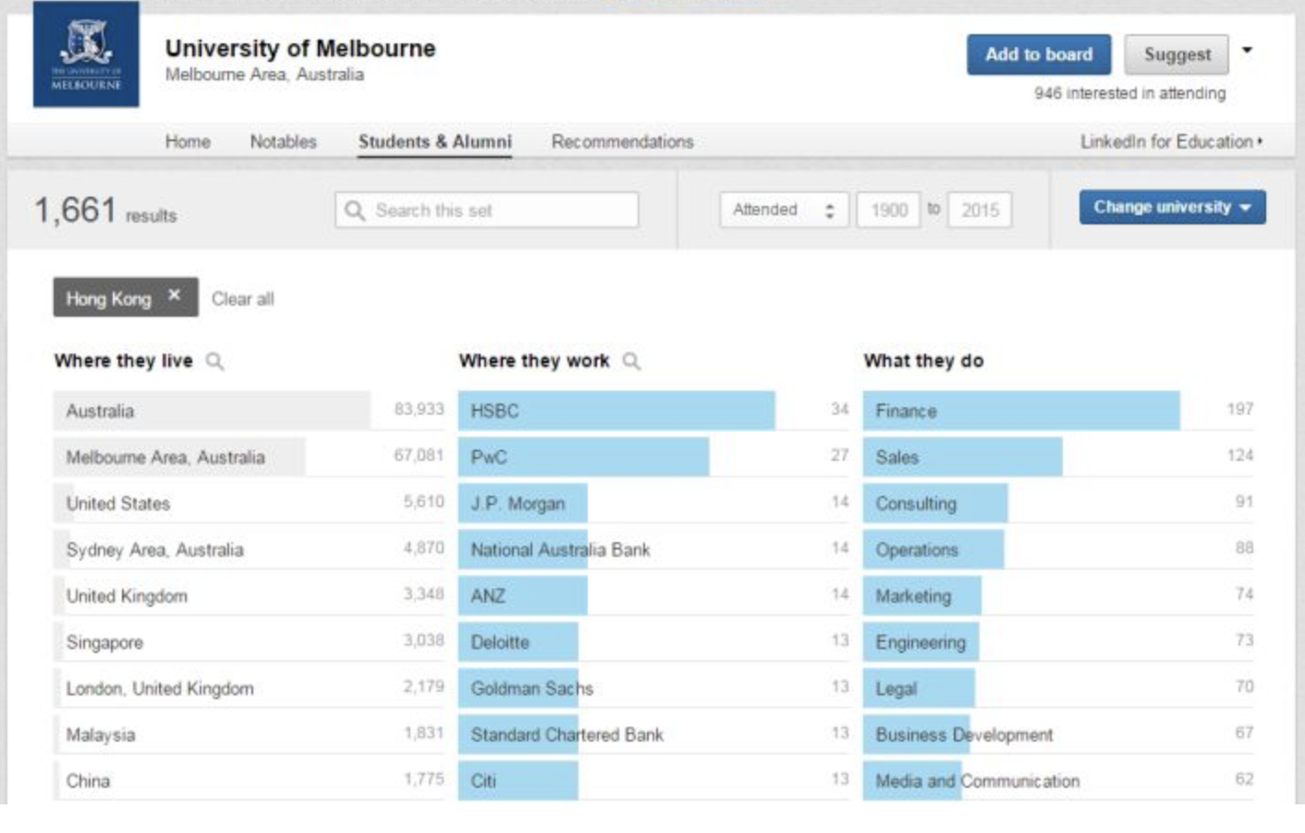Select the HSBC bar in Where they work
Image resolution: width=1305 pixels, height=833 pixels.
point(616,411)
